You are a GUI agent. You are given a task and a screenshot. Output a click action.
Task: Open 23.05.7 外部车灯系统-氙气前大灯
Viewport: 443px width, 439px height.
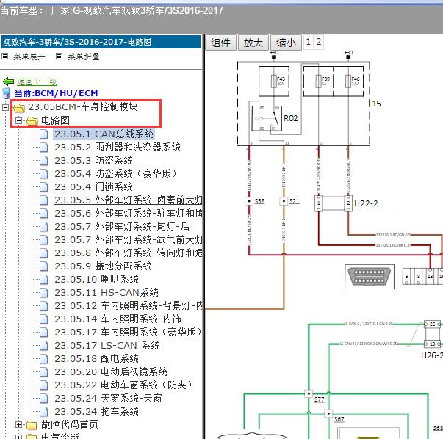pos(129,240)
